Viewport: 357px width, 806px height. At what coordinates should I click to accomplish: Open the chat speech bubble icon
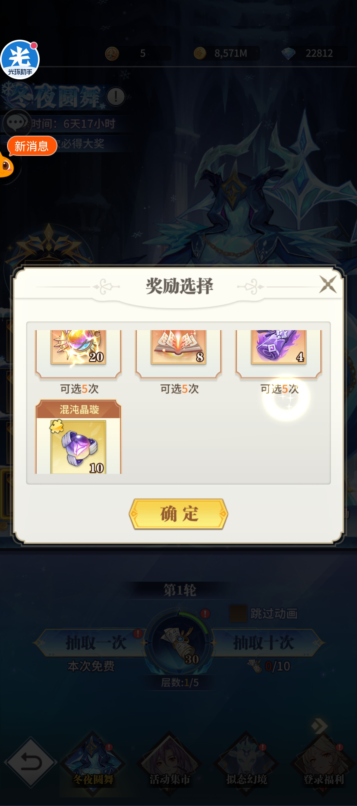[16, 123]
